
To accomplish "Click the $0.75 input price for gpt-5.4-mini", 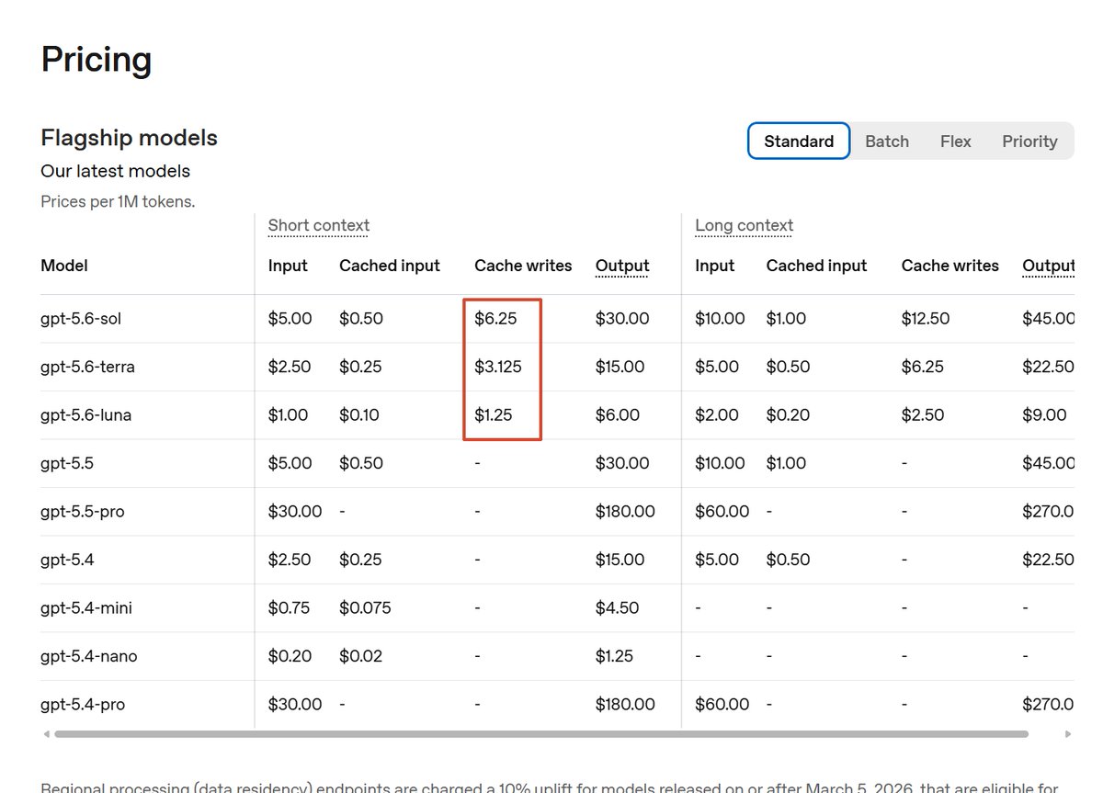I will (x=290, y=608).
